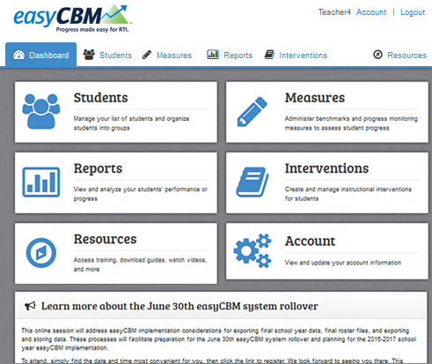The image size is (432, 364).
Task: Click the Interventions book nav icon
Action: [x=269, y=55]
